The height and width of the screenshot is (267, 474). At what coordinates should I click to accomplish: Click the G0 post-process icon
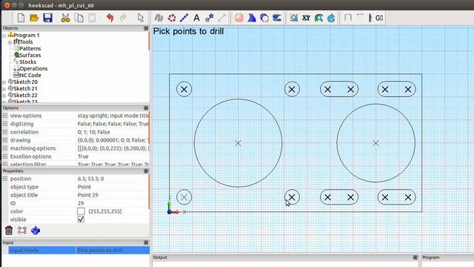379,18
